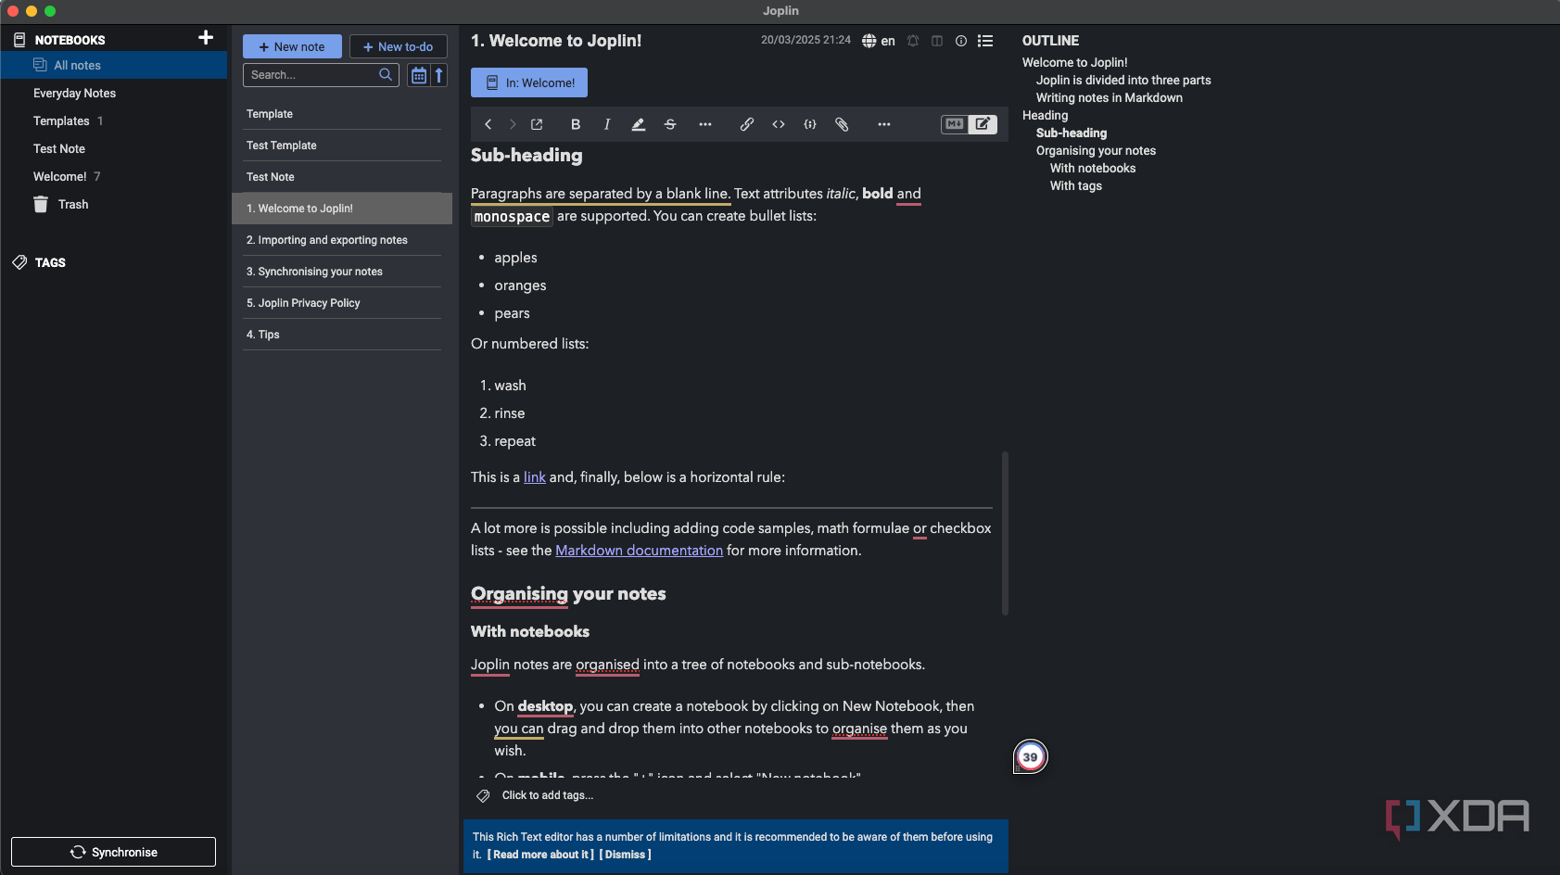This screenshot has width=1560, height=875.
Task: Select All notes in sidebar
Action: click(113, 65)
